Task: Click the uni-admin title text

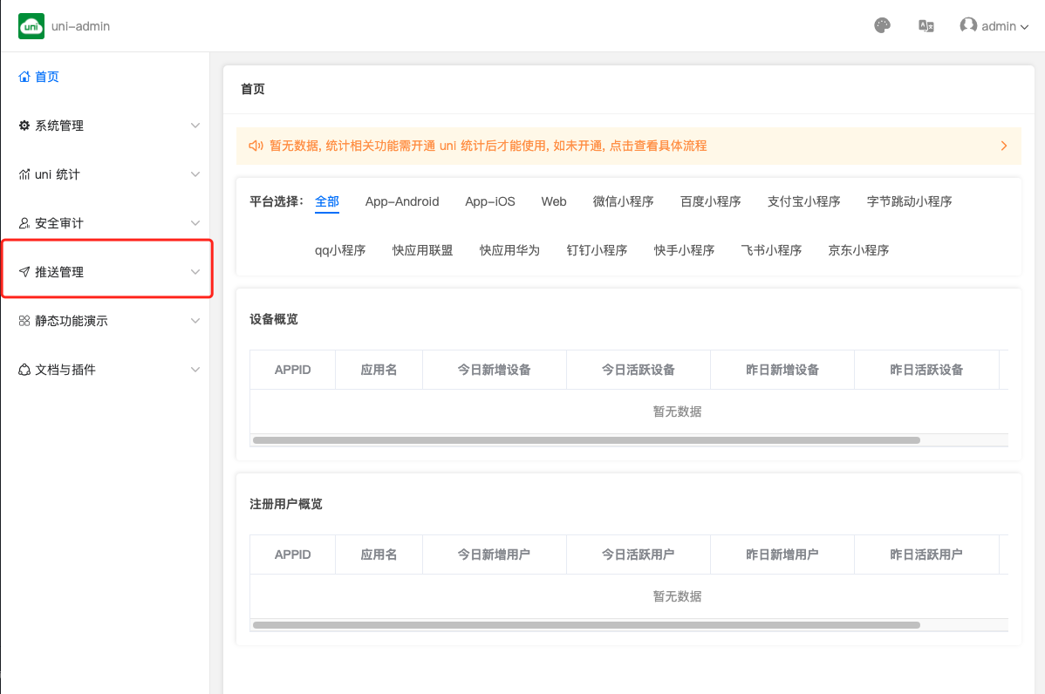Action: (x=80, y=26)
